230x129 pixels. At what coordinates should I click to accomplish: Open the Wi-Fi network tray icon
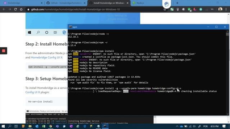190,126
